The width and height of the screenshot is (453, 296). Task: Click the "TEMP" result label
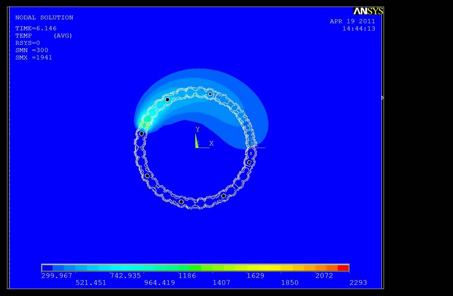click(23, 36)
